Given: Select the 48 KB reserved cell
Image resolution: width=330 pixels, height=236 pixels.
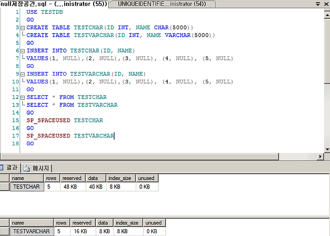Looking at the screenshot, I should 73,187.
